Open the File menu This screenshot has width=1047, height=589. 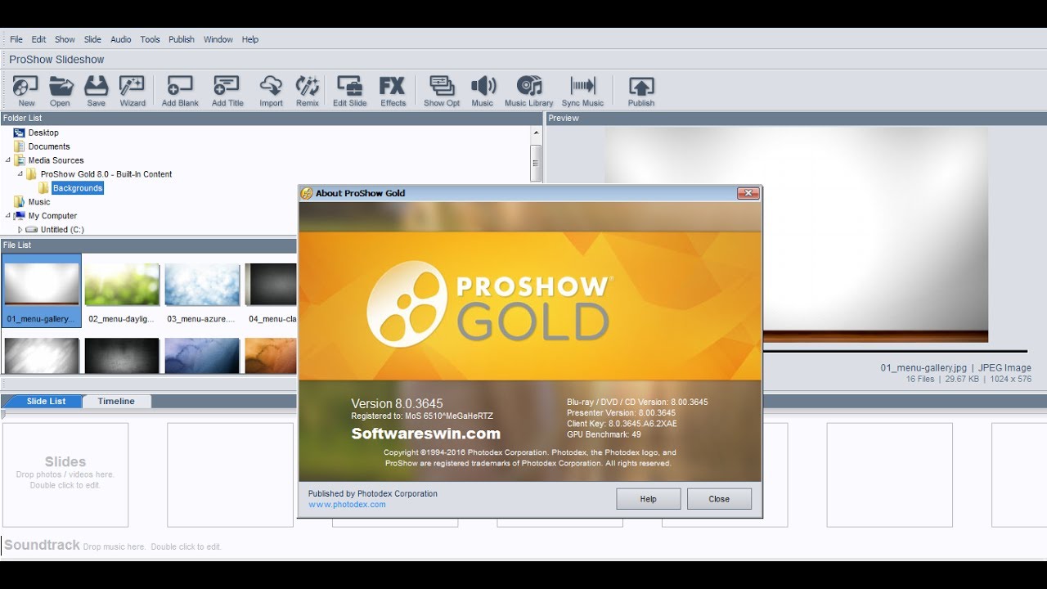(x=16, y=39)
